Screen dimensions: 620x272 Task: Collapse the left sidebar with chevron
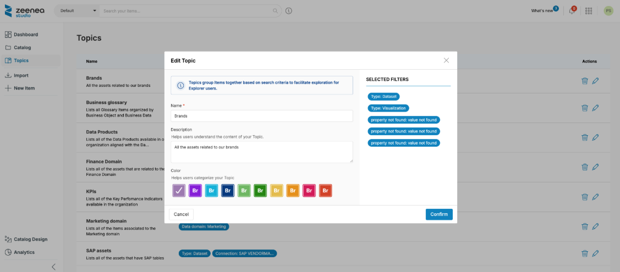coord(53,267)
